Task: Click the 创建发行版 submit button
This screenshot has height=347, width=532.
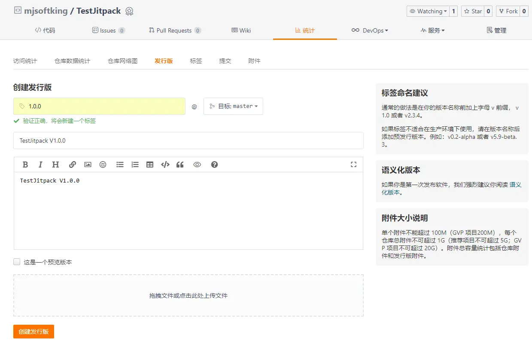Action: 33,332
